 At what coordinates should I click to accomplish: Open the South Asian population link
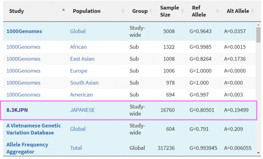(x=84, y=83)
